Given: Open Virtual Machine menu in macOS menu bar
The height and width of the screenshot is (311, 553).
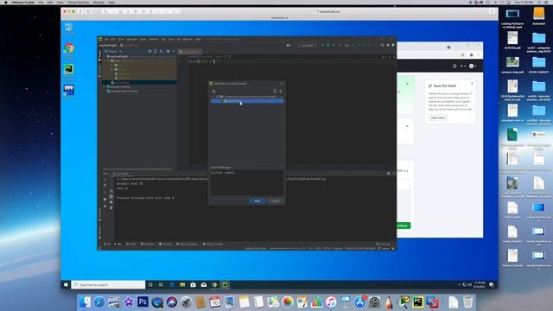Looking at the screenshot, I should click(79, 2).
